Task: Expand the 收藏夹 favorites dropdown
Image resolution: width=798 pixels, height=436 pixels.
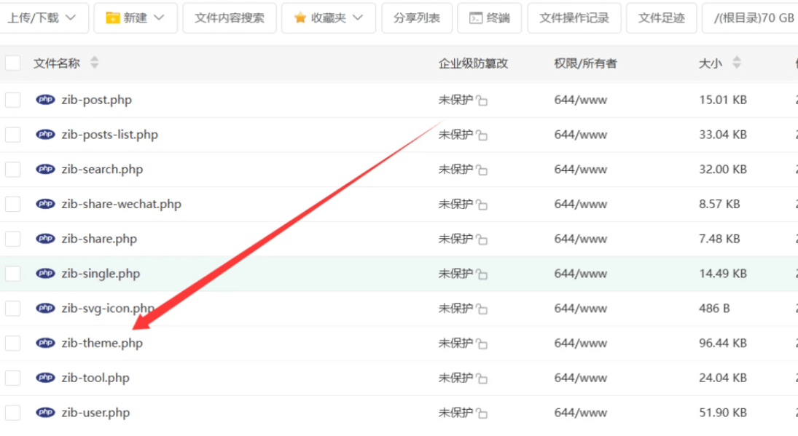Action: coord(329,18)
